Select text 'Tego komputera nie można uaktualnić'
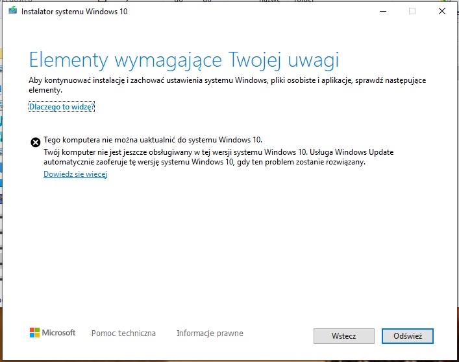Screen dimensions: 459x362 point(110,140)
